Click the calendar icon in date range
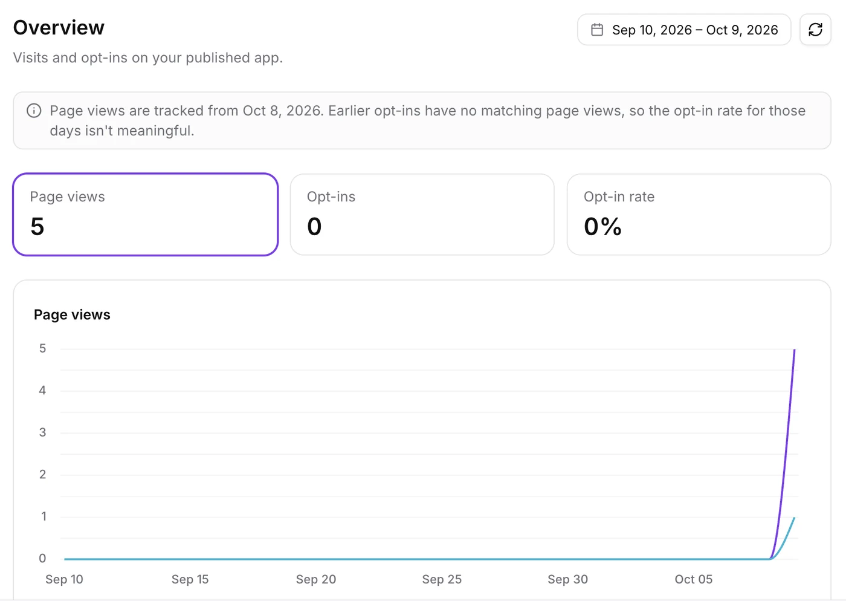Viewport: 846px width, 601px height. pos(597,30)
